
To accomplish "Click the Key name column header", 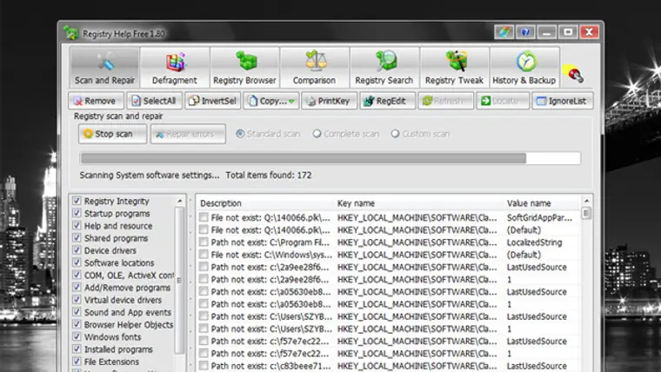I will (357, 203).
